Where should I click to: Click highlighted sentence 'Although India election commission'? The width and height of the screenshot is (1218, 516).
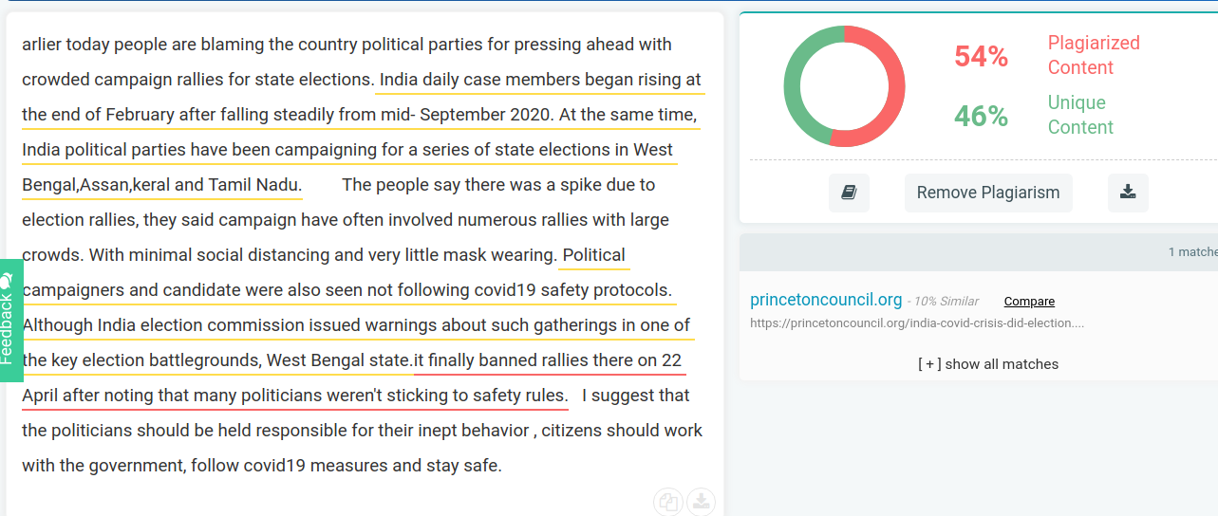356,325
